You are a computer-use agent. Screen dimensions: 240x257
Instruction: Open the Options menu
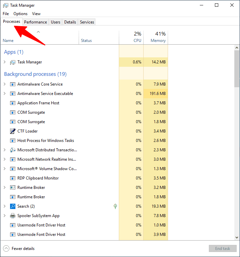20,14
